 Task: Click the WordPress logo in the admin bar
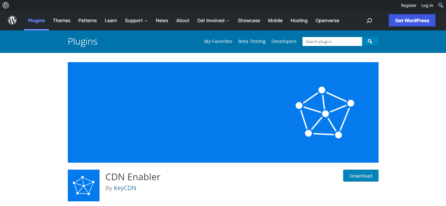(6, 5)
